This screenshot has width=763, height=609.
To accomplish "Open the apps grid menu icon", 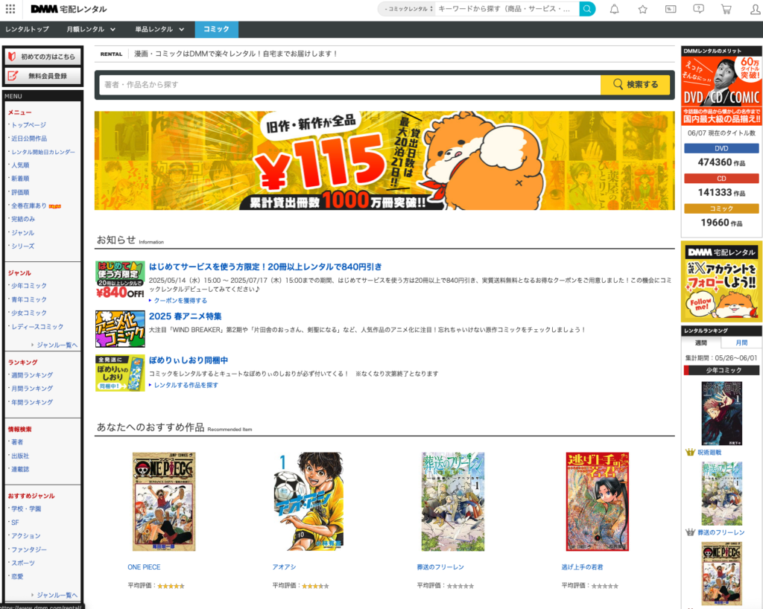I will point(10,9).
